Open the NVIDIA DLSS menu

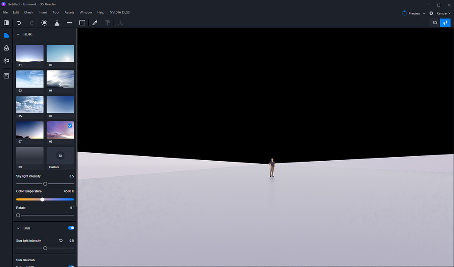click(x=119, y=12)
